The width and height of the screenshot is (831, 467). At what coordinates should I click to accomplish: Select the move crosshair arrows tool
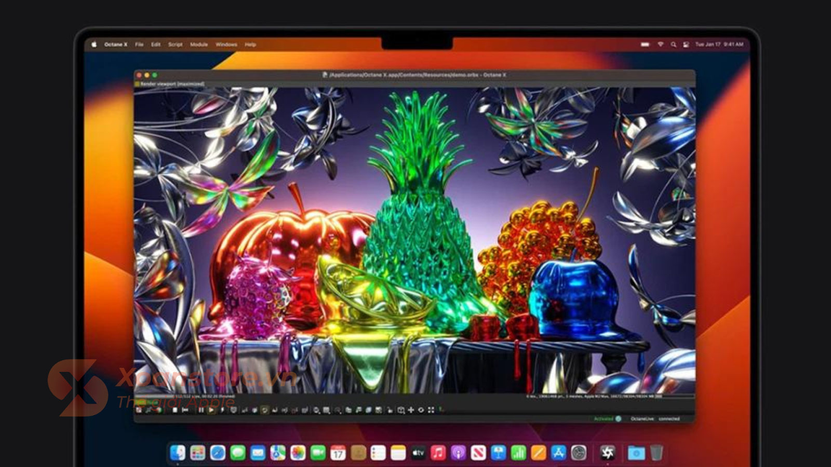coord(411,410)
